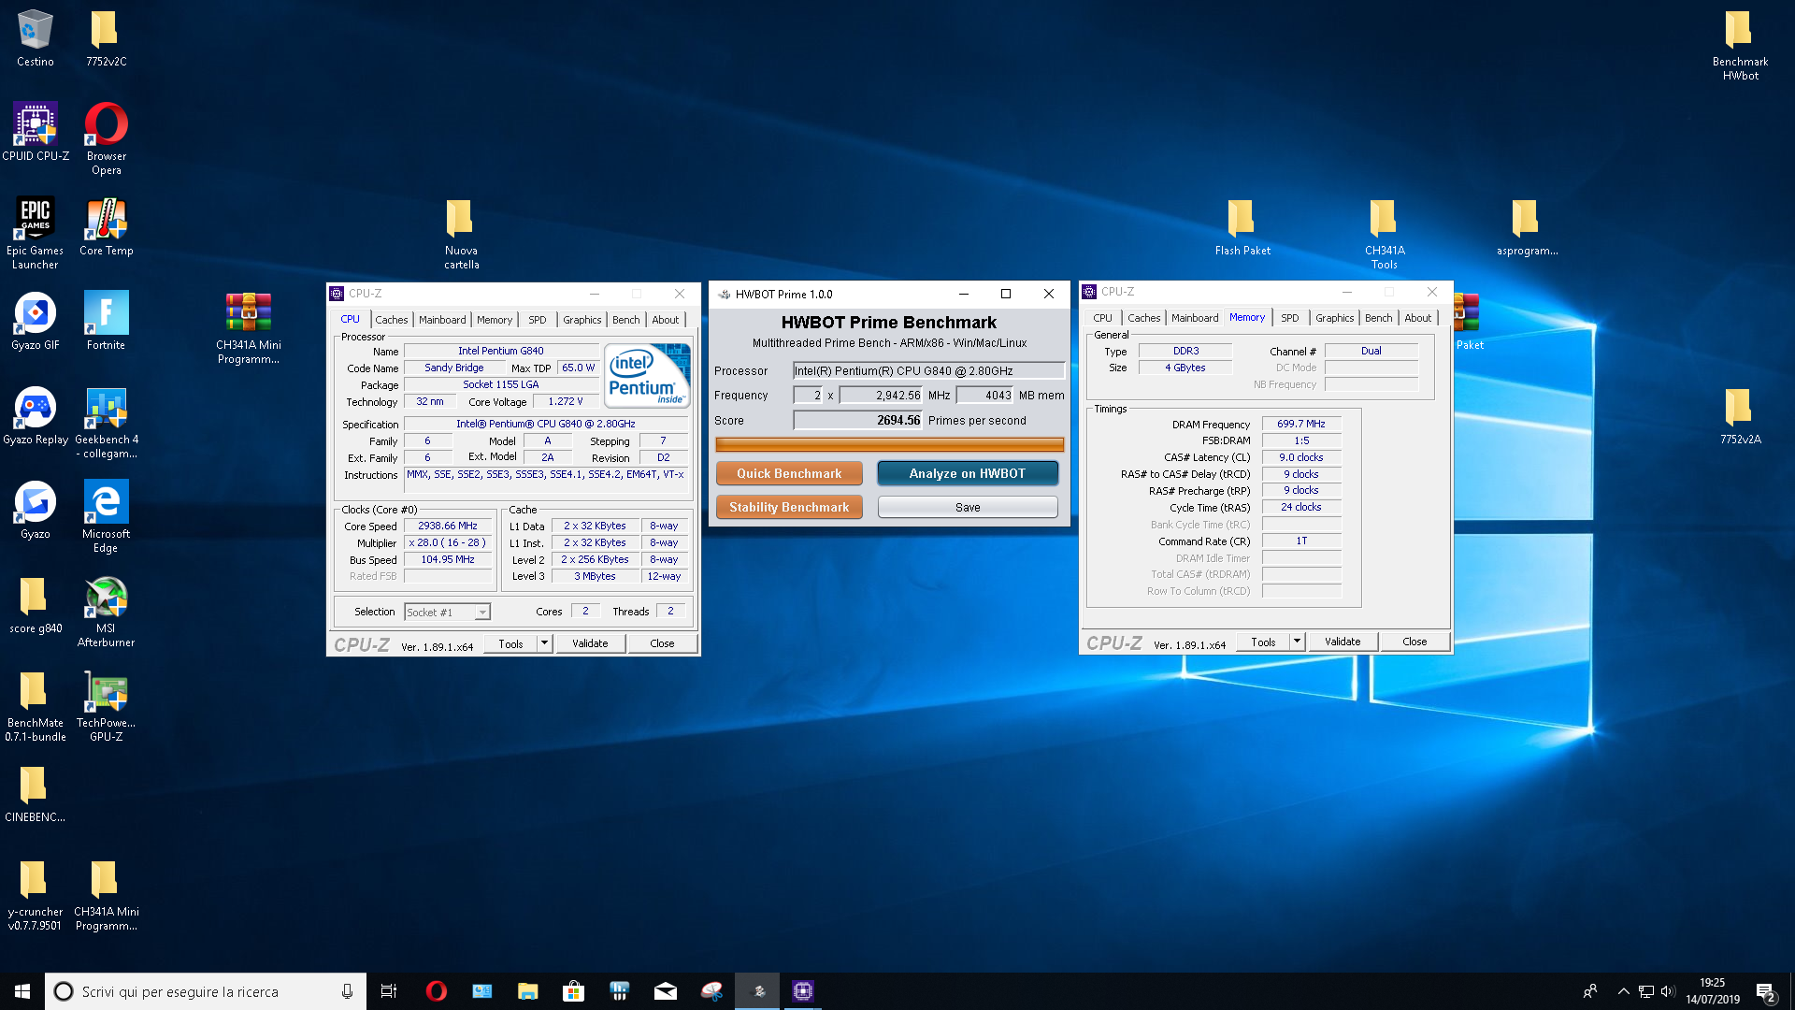Open the MSI Afterburner shortcut
Viewport: 1795px width, 1010px height.
(x=107, y=610)
